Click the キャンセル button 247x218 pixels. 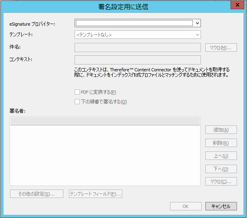pyautogui.click(x=221, y=206)
